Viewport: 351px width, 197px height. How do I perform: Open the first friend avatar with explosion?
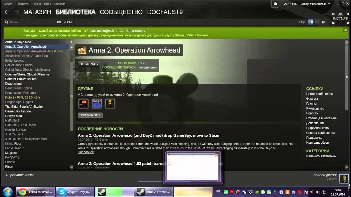point(83,104)
